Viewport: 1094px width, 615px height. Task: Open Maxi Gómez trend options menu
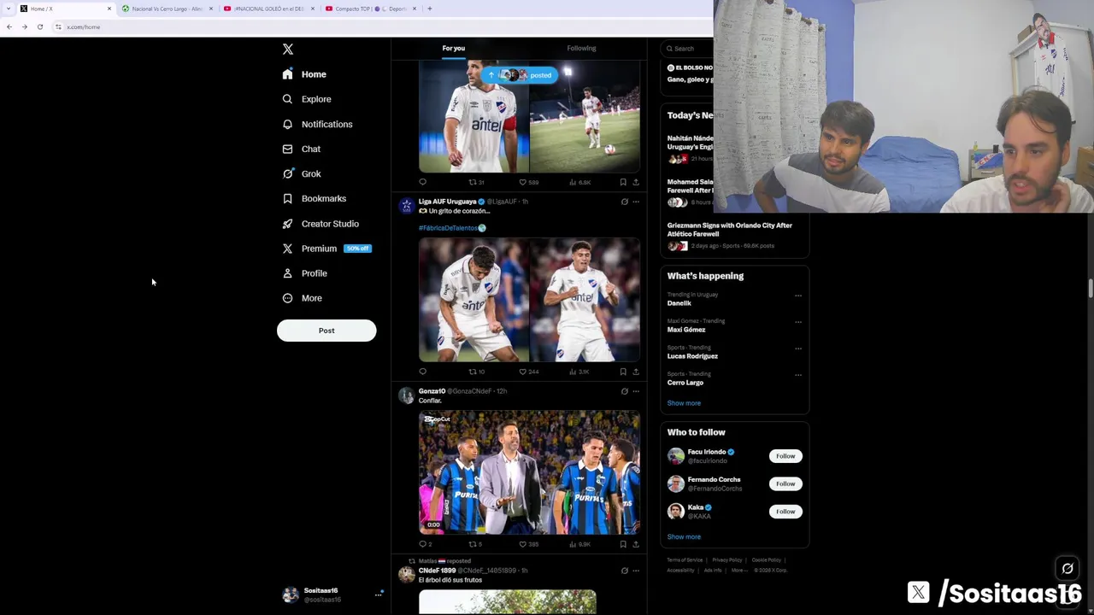point(798,322)
